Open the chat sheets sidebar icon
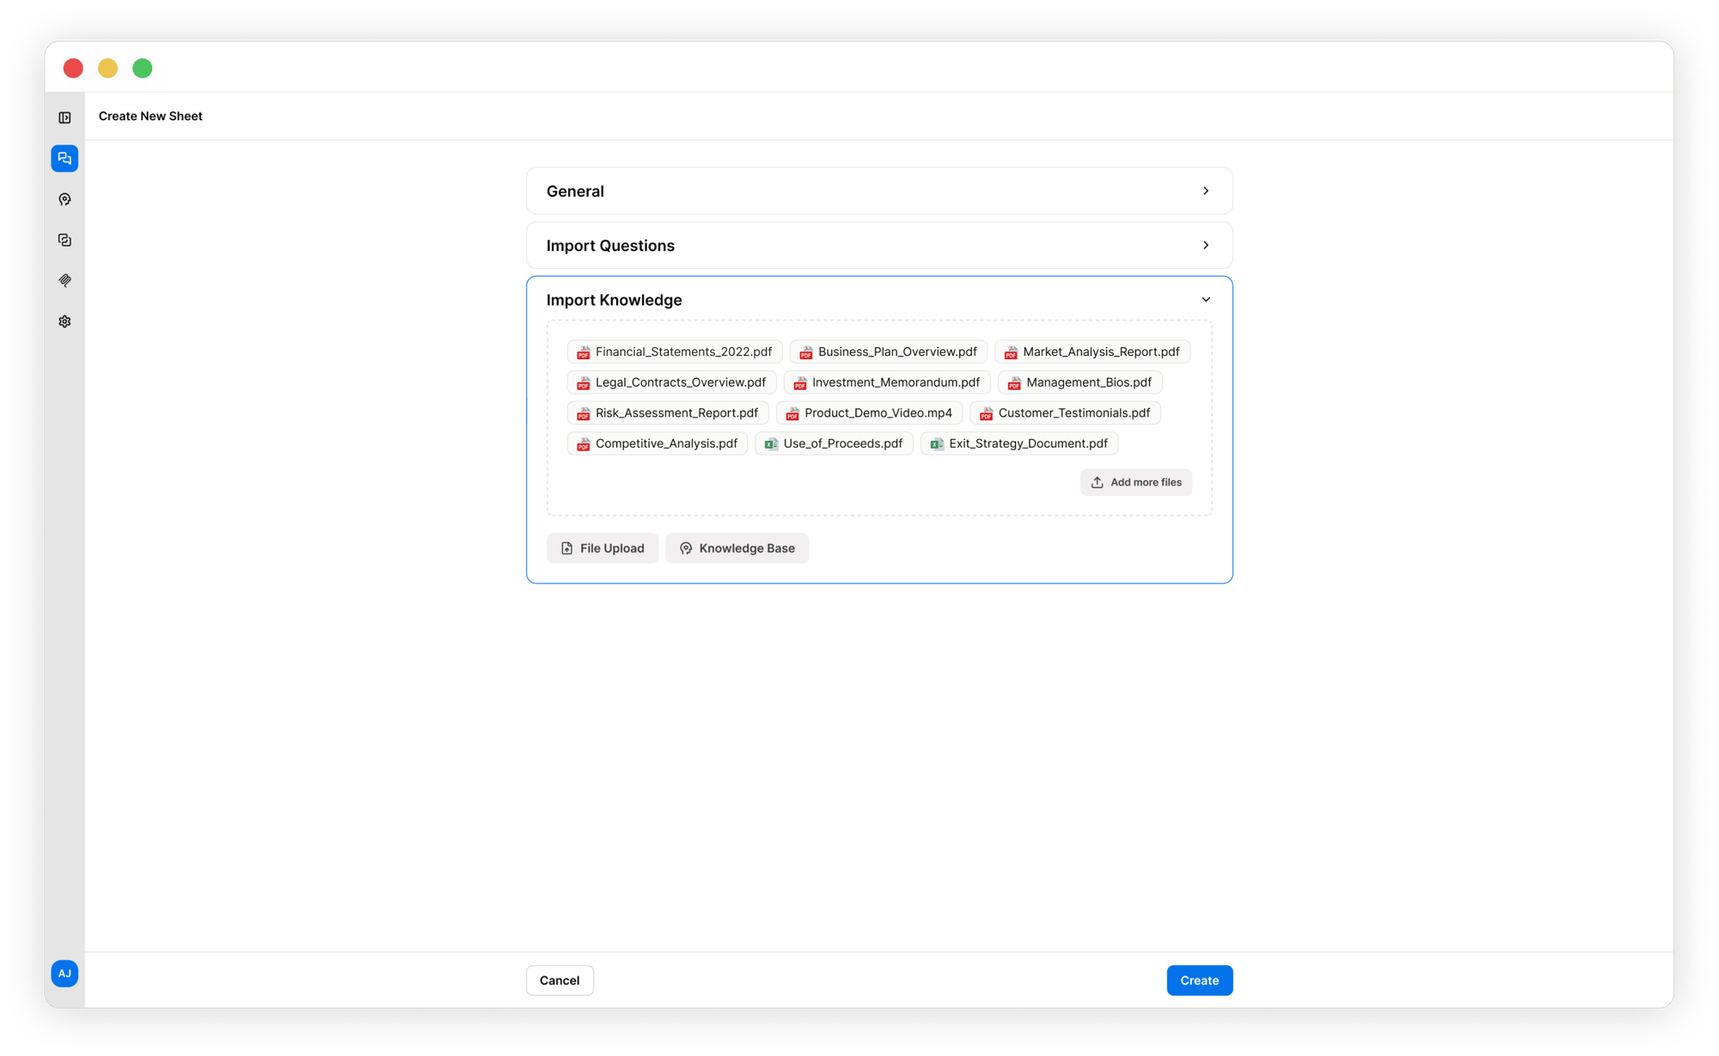 [x=64, y=158]
